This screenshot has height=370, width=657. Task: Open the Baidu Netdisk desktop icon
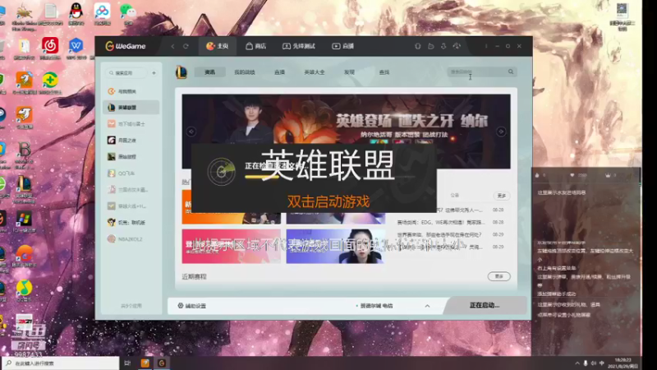(102, 13)
